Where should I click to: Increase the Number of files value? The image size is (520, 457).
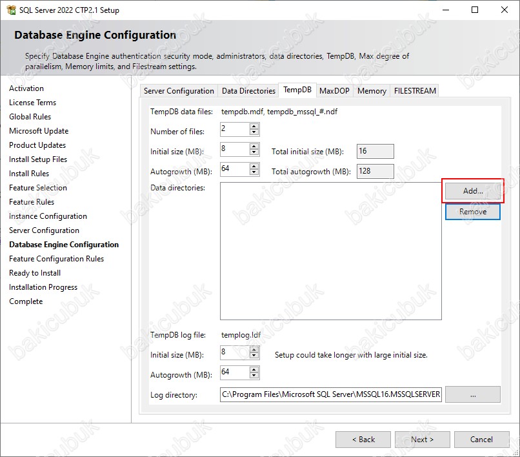tap(254, 127)
